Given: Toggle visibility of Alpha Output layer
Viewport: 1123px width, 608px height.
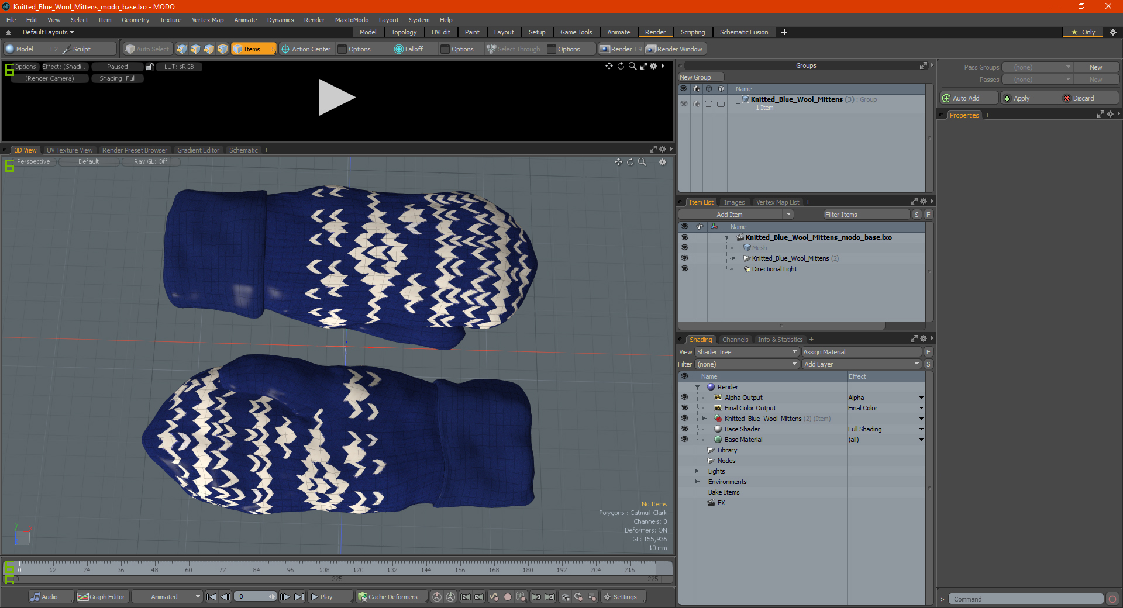Looking at the screenshot, I should [684, 398].
